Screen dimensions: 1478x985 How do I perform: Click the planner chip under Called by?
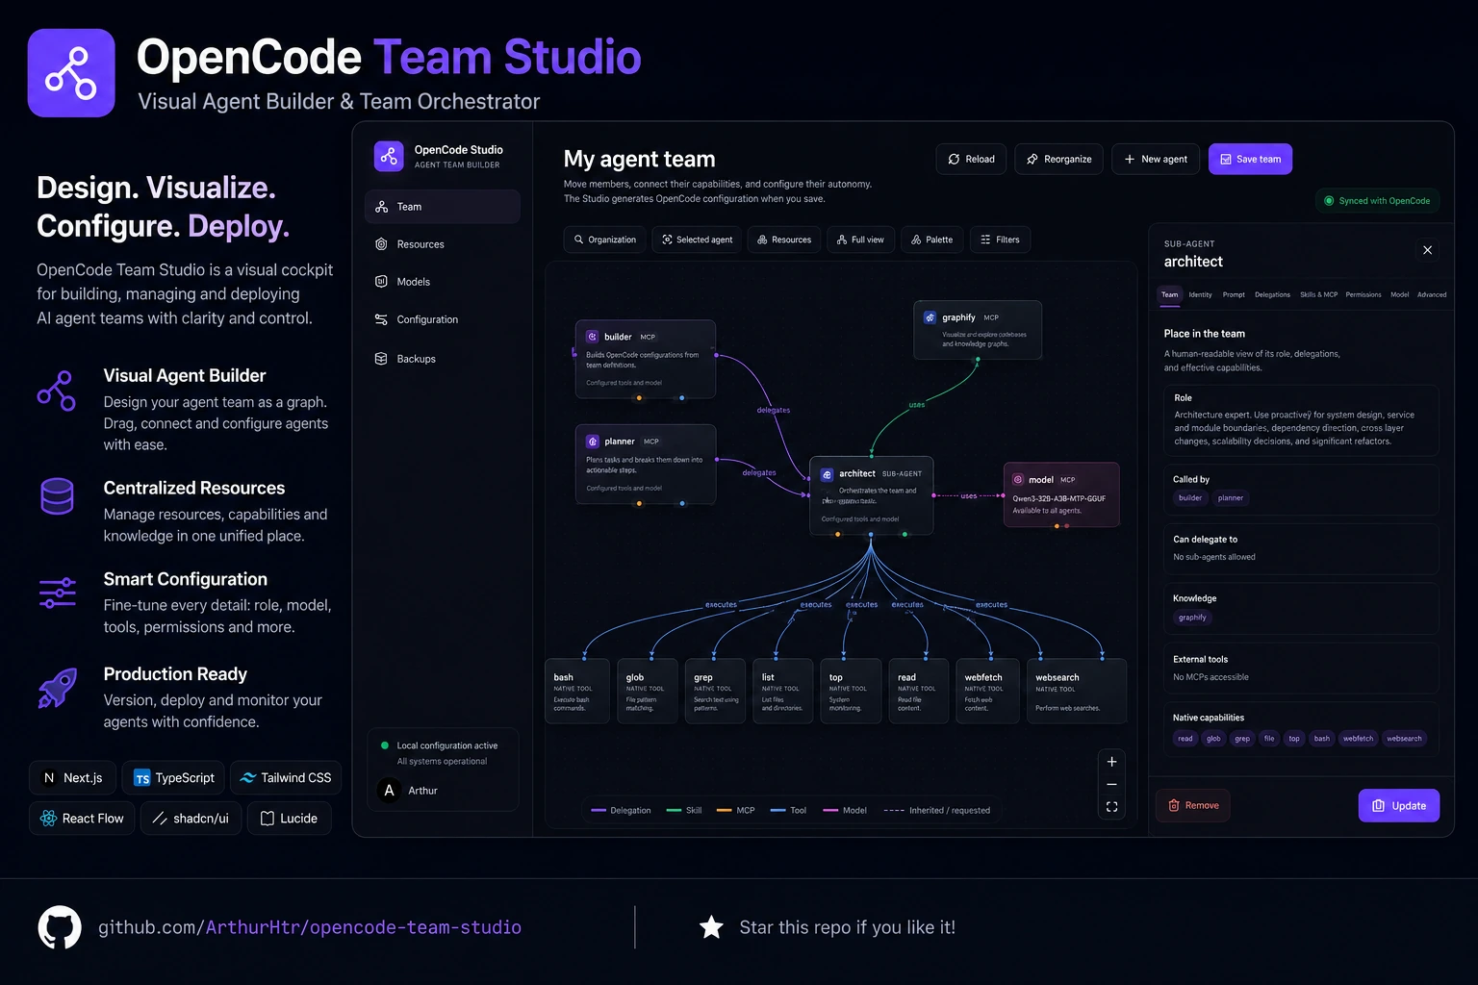pyautogui.click(x=1231, y=498)
